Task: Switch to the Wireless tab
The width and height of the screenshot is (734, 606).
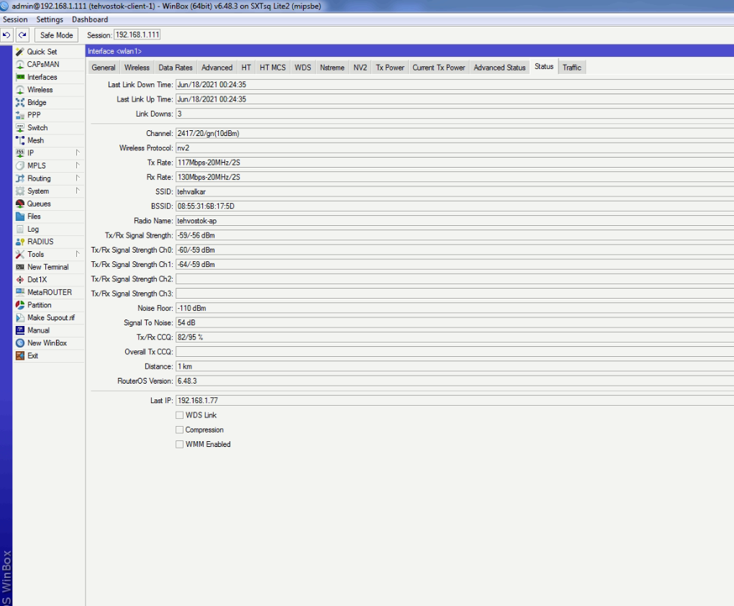Action: (137, 68)
